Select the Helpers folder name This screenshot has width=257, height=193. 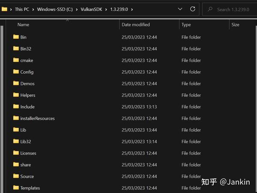[28, 95]
